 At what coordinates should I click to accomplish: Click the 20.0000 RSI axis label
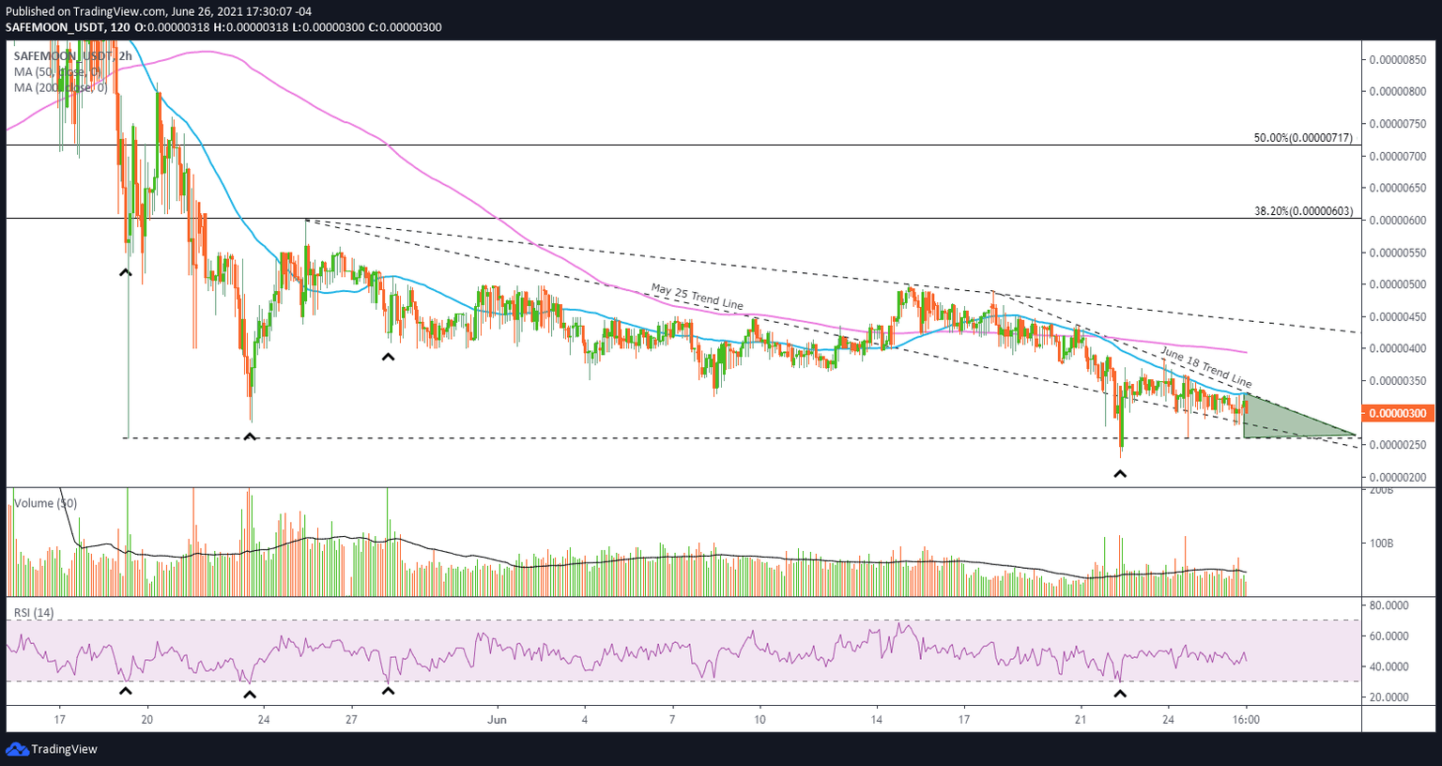pos(1389,697)
